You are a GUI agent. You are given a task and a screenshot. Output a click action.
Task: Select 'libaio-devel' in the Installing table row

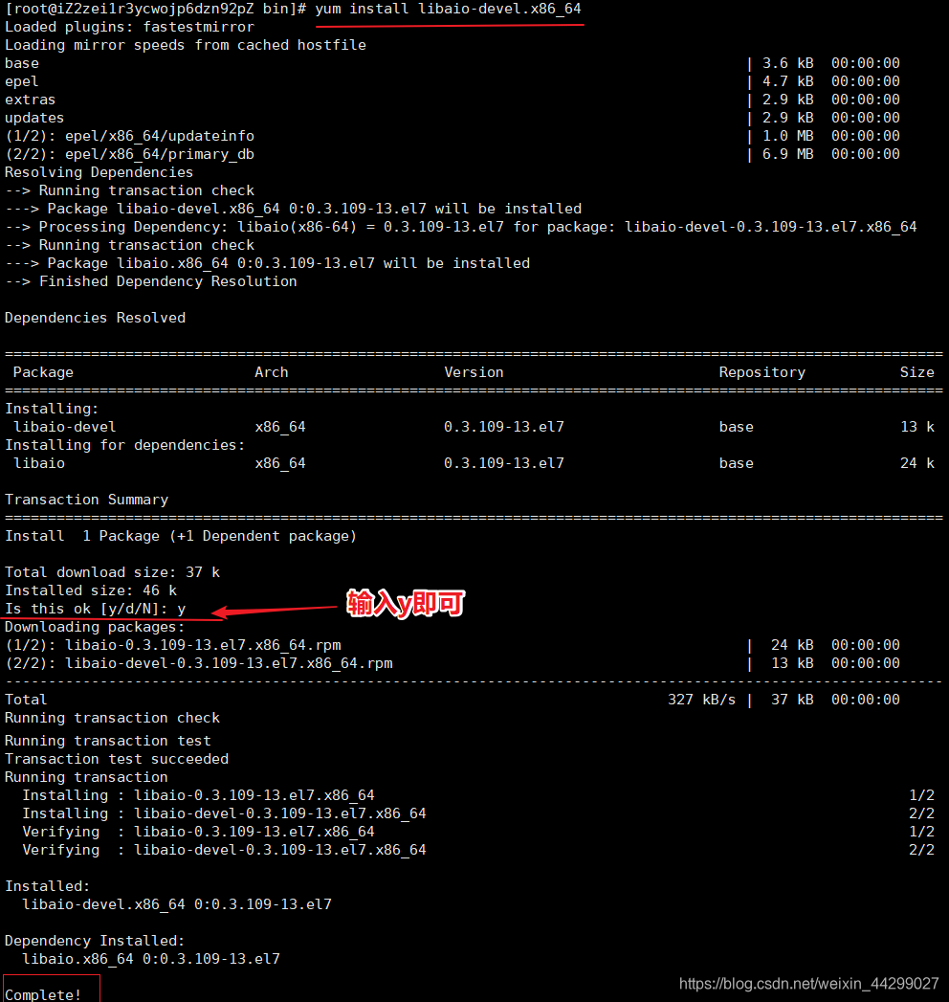(64, 427)
